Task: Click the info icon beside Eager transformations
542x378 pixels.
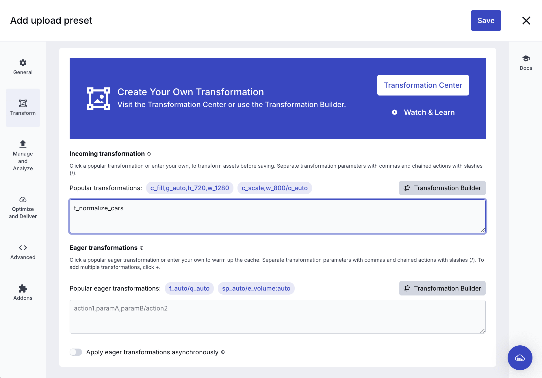Action: (x=141, y=248)
